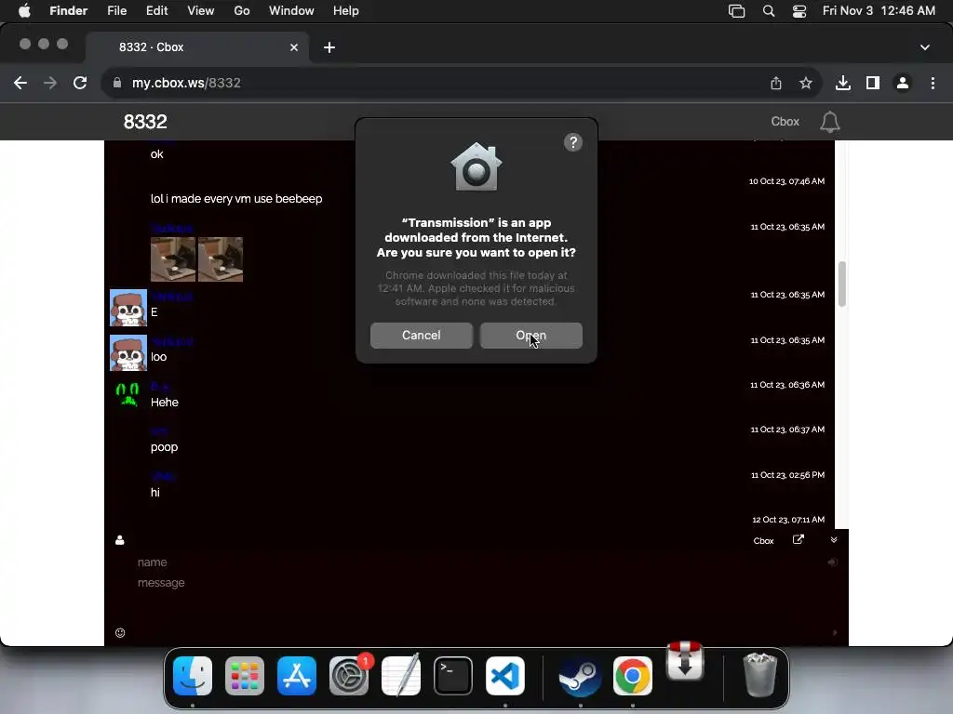Go back in Chrome
The height and width of the screenshot is (714, 953).
point(20,83)
